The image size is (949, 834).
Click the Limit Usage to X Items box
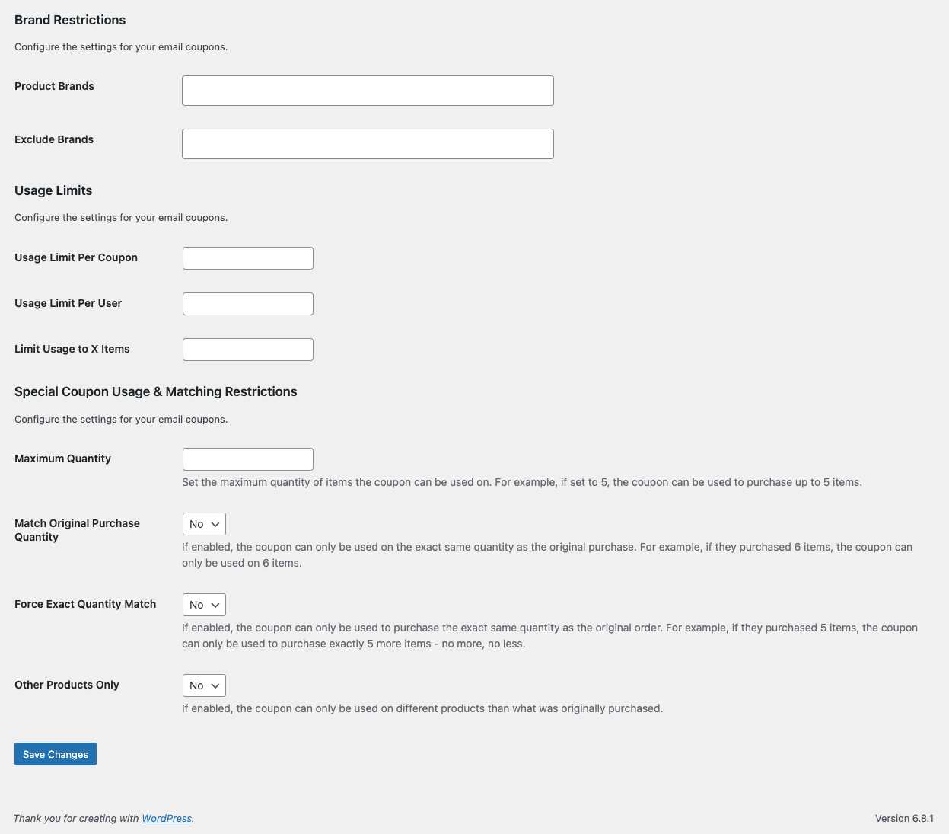pyautogui.click(x=248, y=350)
